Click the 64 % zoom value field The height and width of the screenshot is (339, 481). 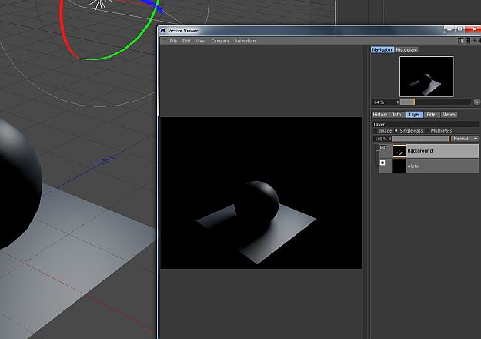coord(384,102)
